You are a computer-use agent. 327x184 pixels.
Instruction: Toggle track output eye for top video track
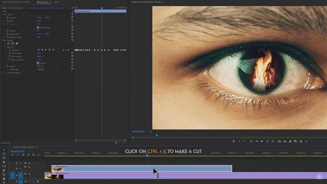click(30, 163)
